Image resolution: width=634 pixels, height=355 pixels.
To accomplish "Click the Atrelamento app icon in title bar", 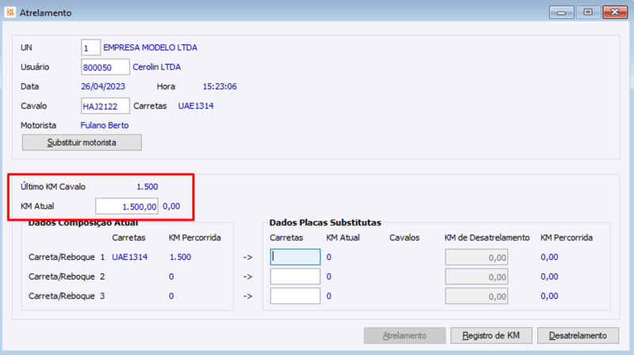I will tap(10, 12).
